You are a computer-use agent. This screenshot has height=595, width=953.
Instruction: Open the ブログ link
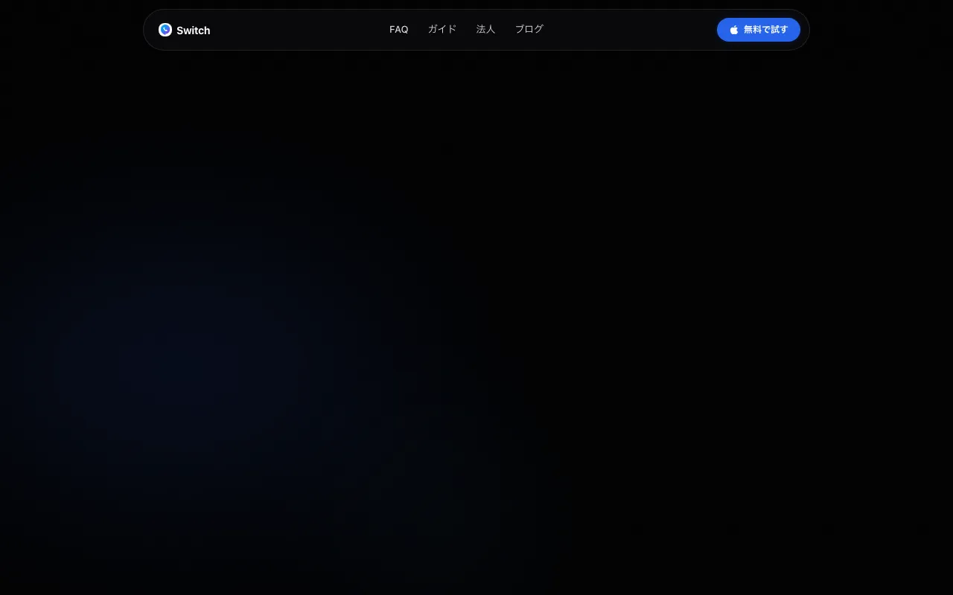coord(529,29)
